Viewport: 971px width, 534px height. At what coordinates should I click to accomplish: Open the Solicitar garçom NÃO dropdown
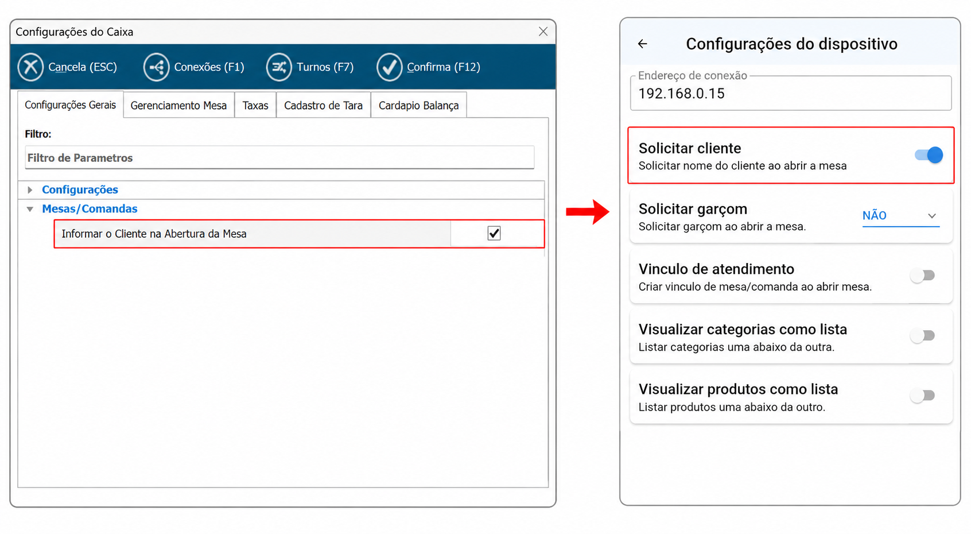pos(900,216)
